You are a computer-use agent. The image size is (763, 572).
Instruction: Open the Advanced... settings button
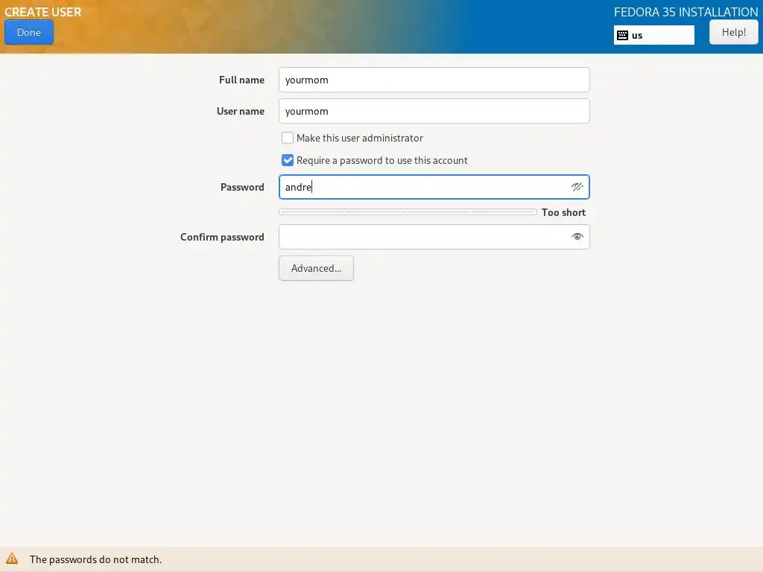click(x=316, y=268)
